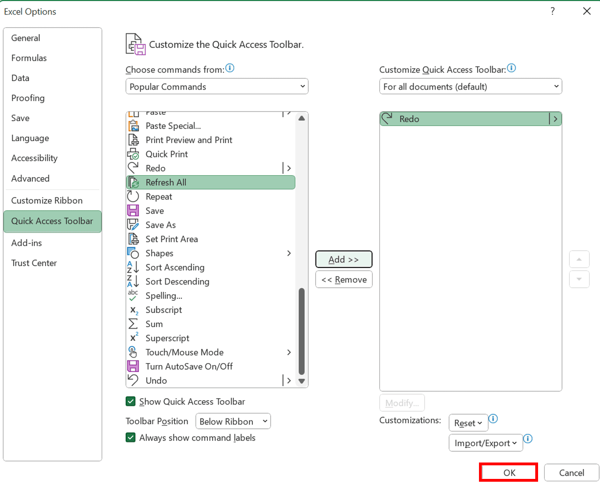Uncheck Show Quick Access Toolbar checkbox
This screenshot has width=600, height=485.
(131, 402)
